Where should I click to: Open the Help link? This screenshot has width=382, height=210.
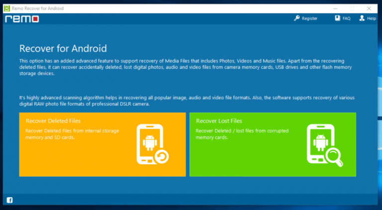(x=371, y=18)
